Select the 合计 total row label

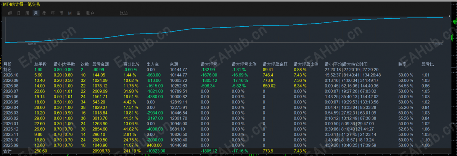7,151
